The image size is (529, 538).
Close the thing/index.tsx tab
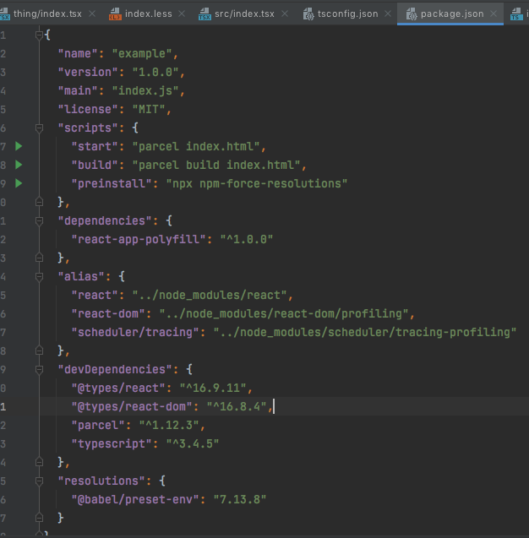pos(92,14)
